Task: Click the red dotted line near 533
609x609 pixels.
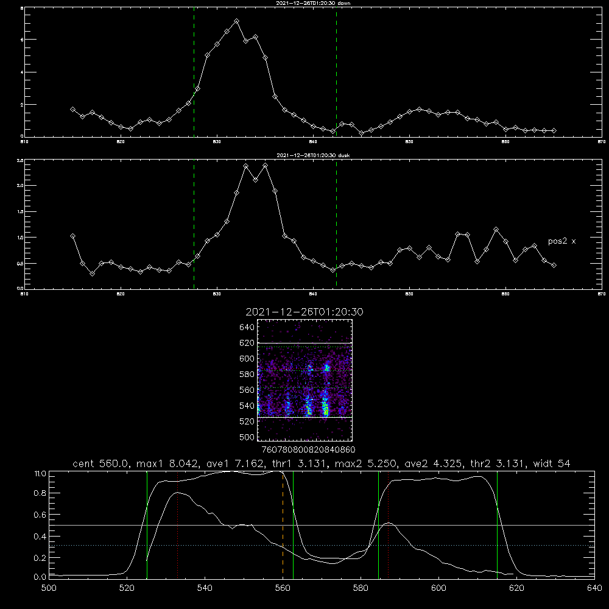Action: (177, 524)
